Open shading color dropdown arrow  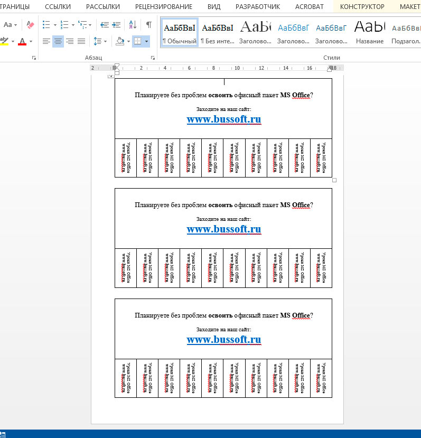coord(128,41)
